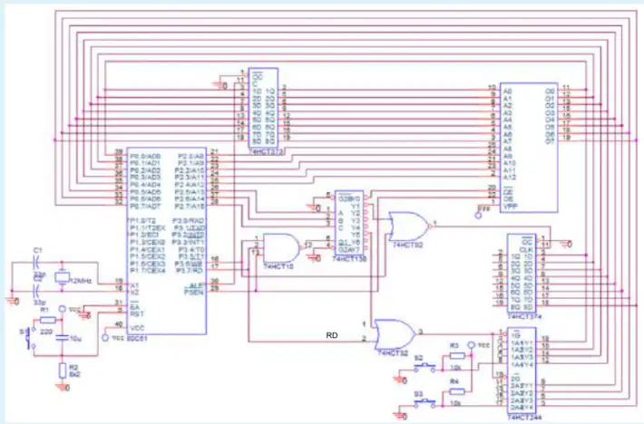Click the O7 data output pin label

550,141
